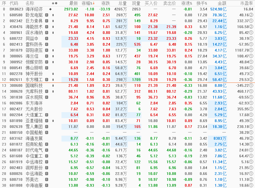Select stock code 300620
255x188 pixels.
[x=16, y=92]
